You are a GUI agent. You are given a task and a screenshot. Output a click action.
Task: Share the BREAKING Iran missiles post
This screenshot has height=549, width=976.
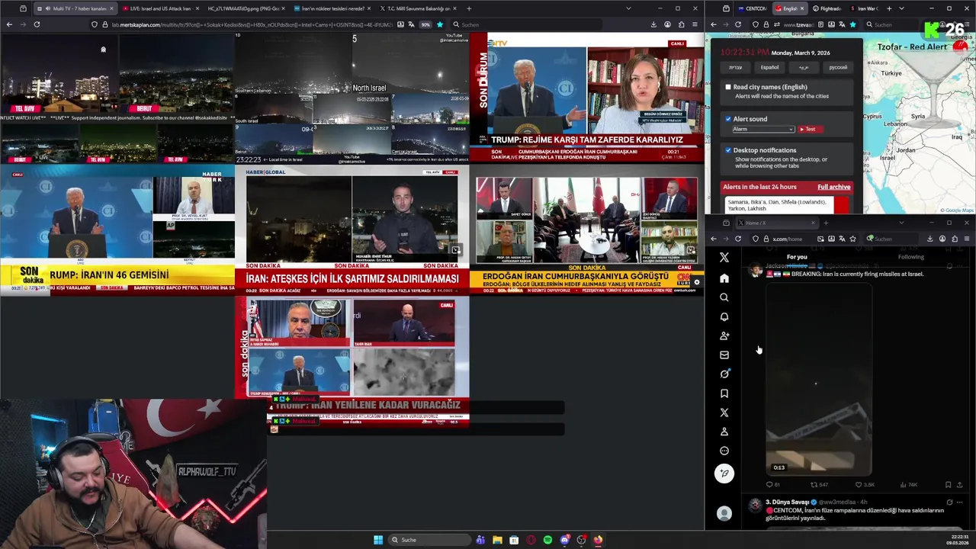[959, 485]
